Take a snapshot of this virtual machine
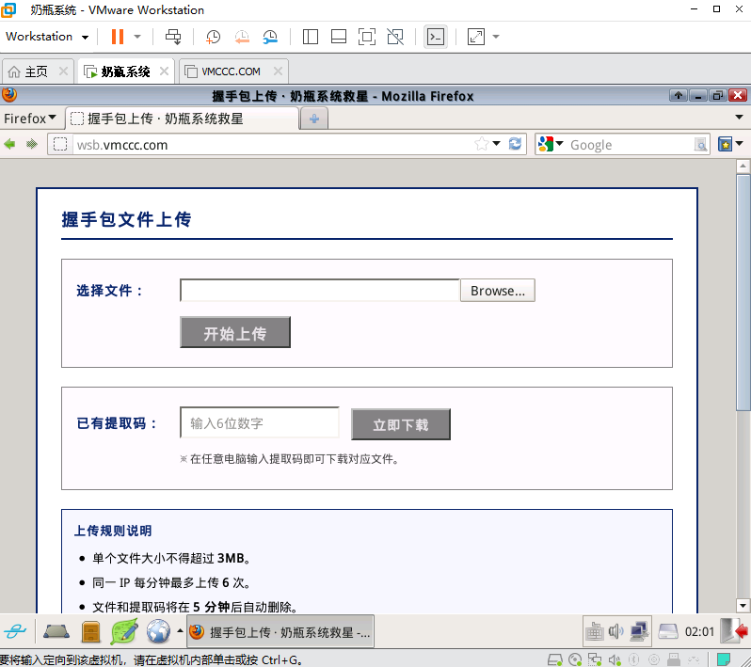751x667 pixels. pyautogui.click(x=213, y=37)
